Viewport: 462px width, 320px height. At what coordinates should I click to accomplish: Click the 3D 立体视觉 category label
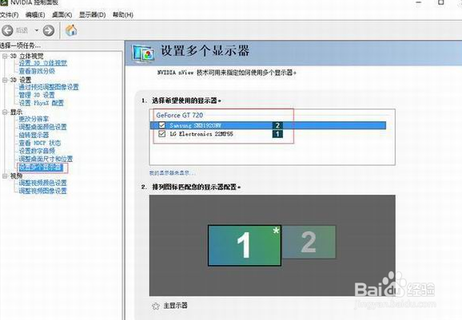pyautogui.click(x=27, y=56)
